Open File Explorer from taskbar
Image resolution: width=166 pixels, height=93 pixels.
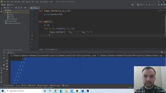(x=66, y=91)
